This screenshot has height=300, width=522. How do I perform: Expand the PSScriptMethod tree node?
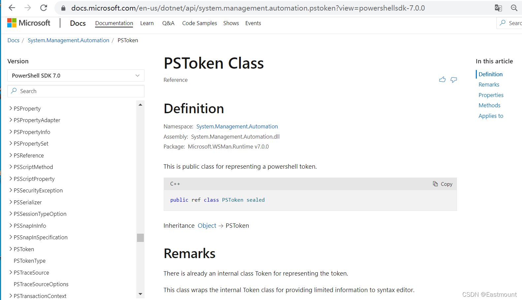coord(11,167)
